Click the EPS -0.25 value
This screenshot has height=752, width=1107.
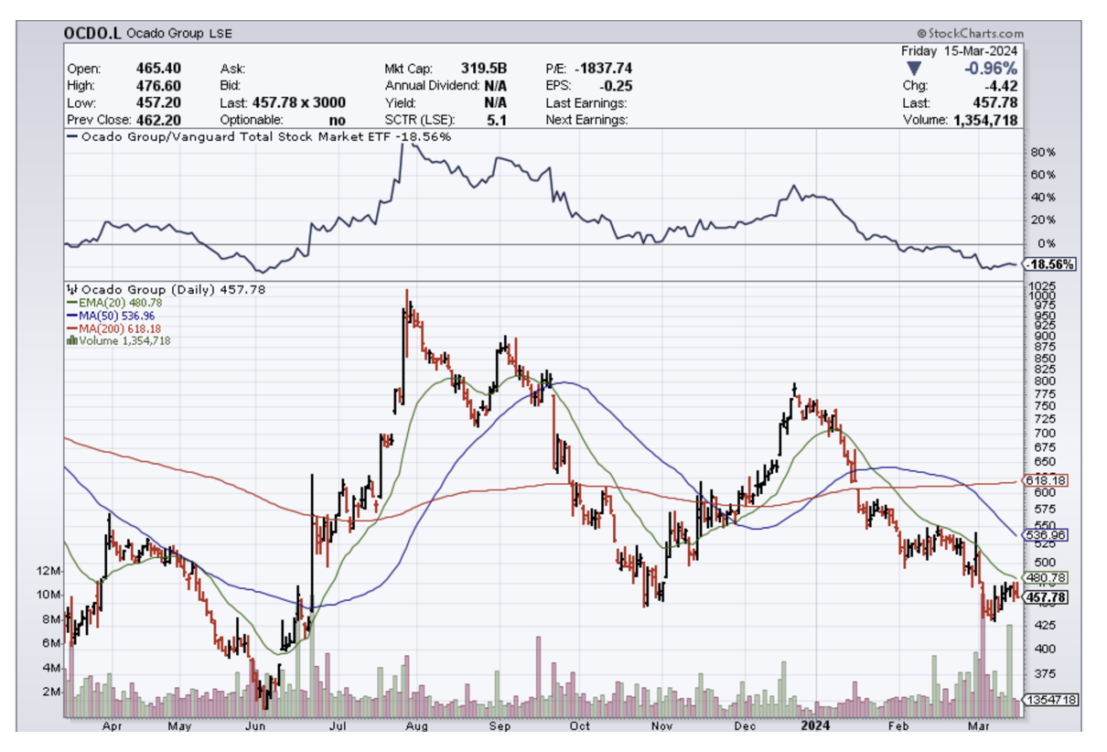point(616,85)
